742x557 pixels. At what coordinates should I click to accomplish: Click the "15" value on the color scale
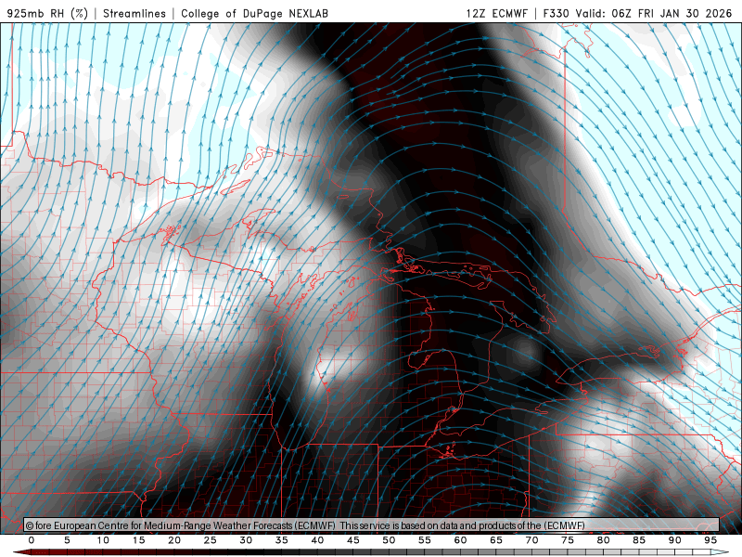(138, 540)
